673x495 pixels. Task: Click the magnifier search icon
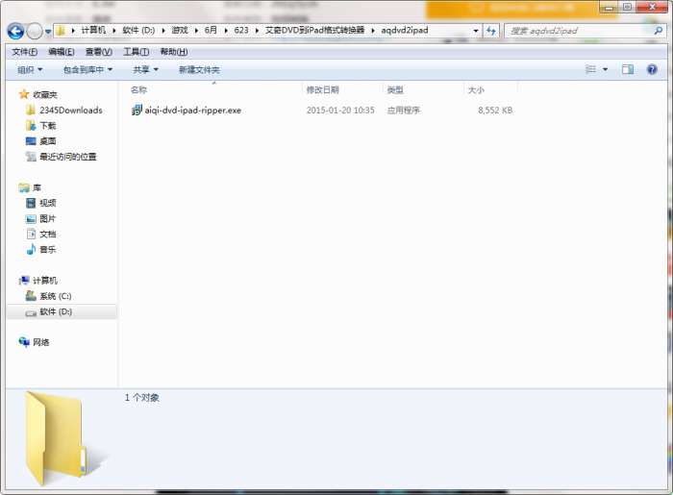click(659, 31)
